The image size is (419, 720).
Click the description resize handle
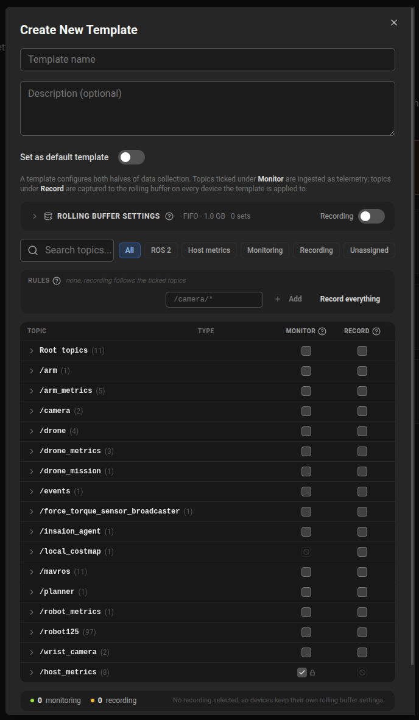tap(392, 133)
